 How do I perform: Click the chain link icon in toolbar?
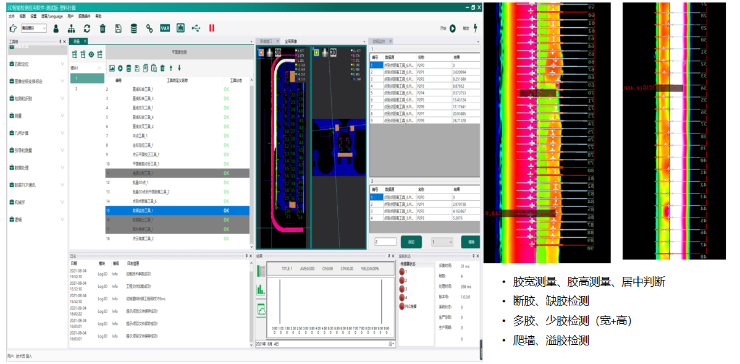pyautogui.click(x=149, y=28)
